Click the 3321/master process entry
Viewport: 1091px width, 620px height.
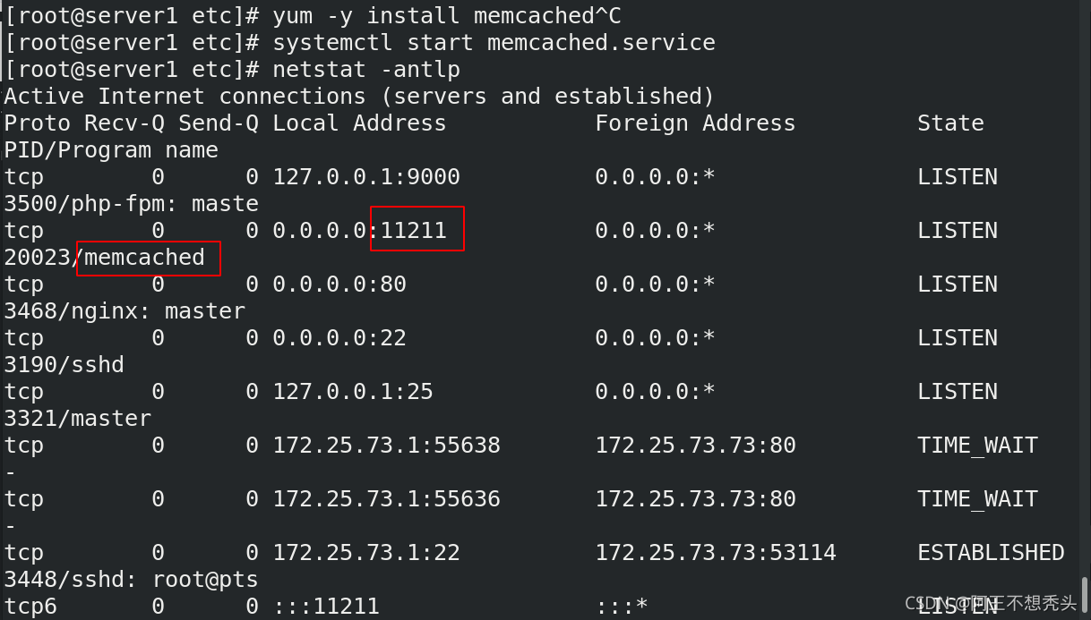point(78,419)
